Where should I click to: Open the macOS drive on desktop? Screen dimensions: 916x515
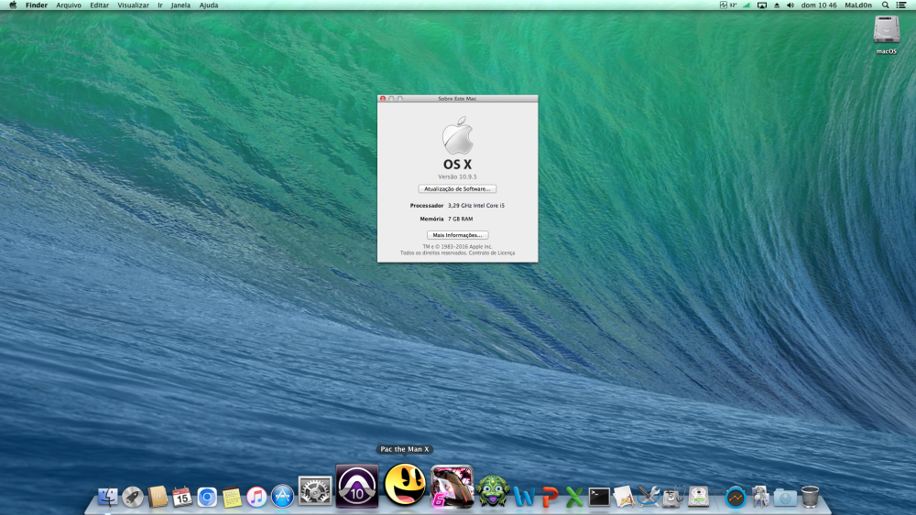(886, 35)
